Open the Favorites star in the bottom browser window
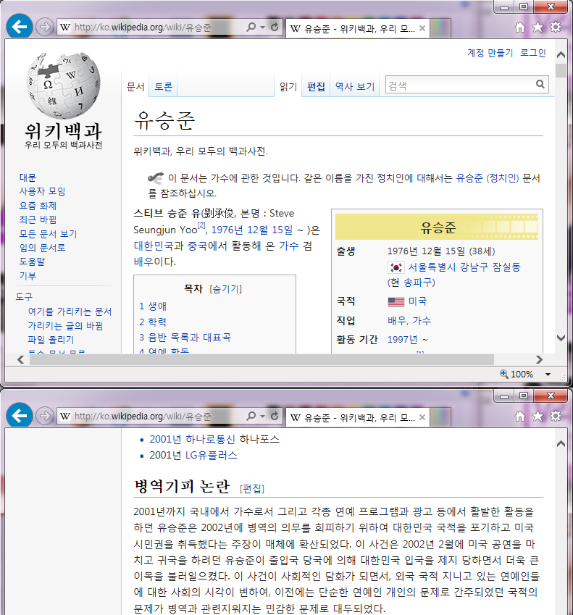Image resolution: width=573 pixels, height=615 pixels. tap(538, 416)
